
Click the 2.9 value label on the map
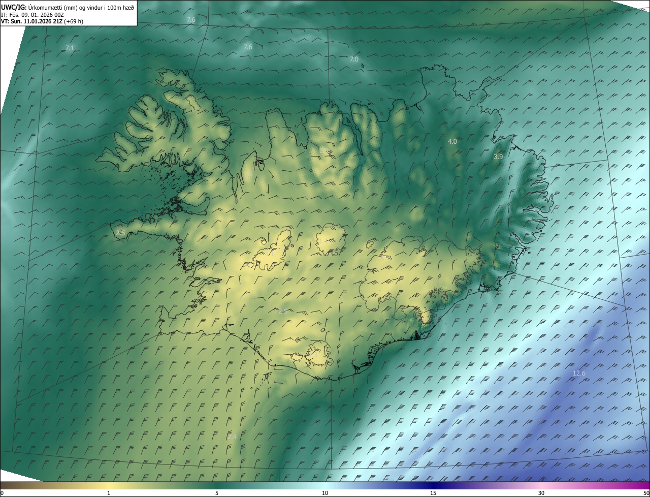coord(283,310)
